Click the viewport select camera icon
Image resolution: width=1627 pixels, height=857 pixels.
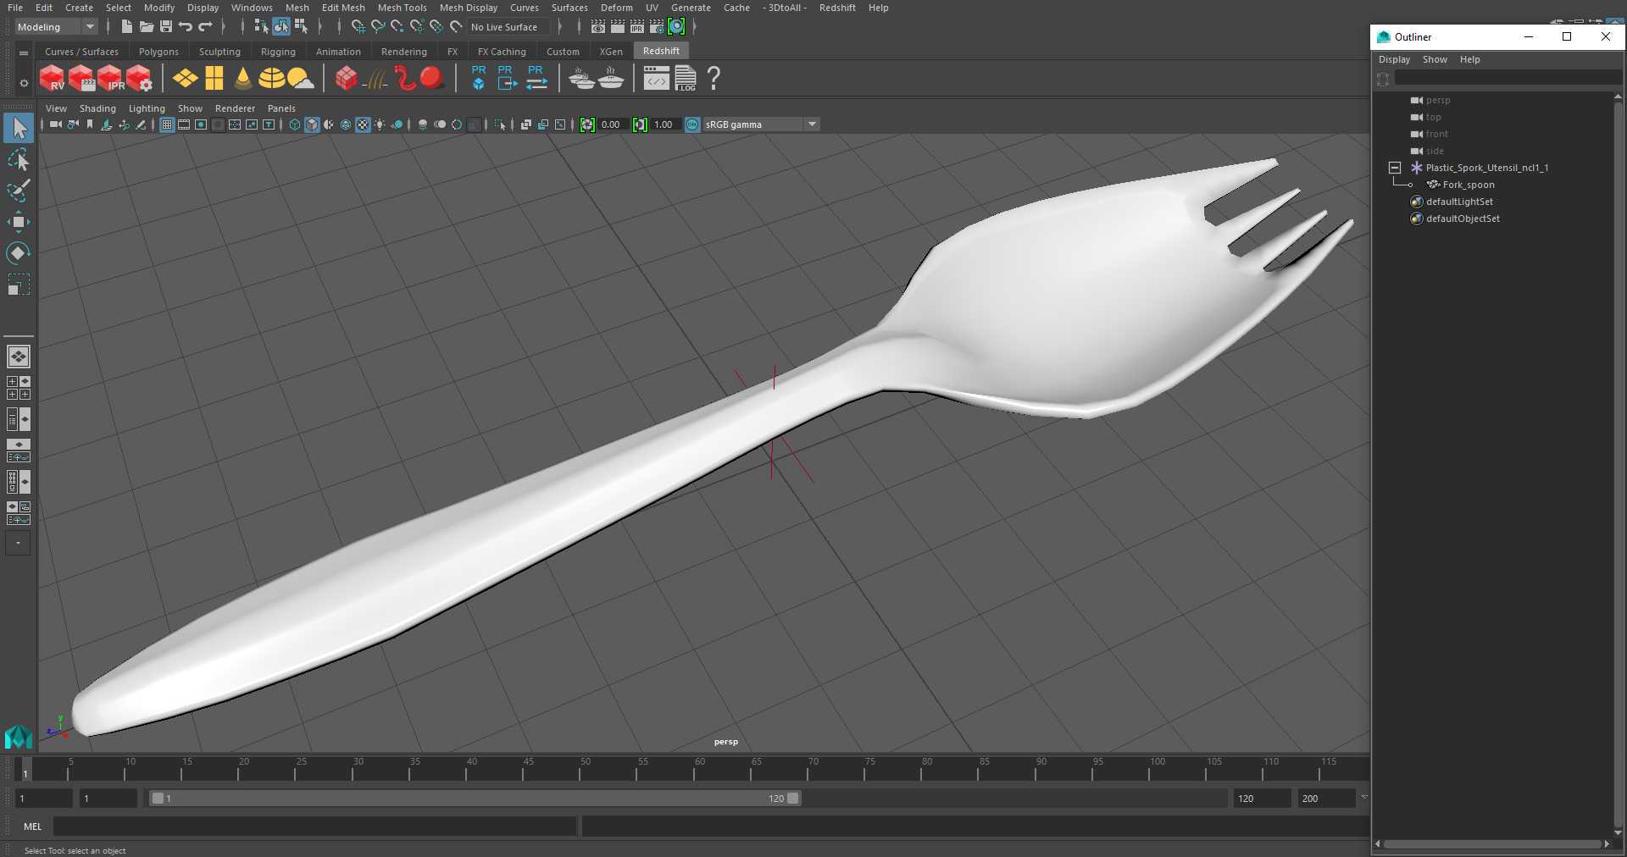pos(55,124)
